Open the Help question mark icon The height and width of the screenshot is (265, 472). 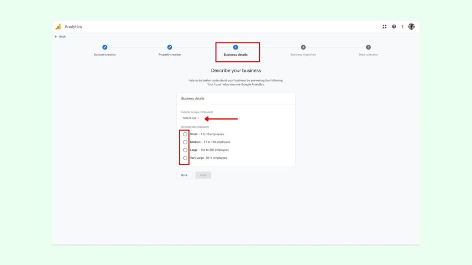point(394,27)
